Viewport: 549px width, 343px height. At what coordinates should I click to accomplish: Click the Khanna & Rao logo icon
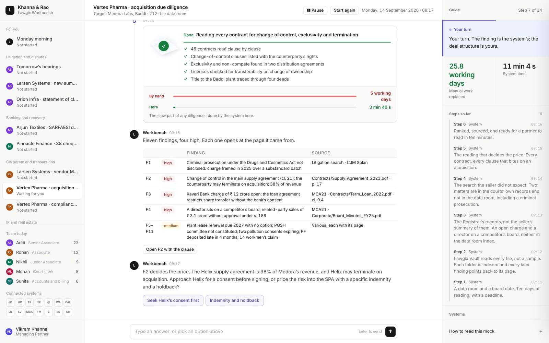pos(10,10)
